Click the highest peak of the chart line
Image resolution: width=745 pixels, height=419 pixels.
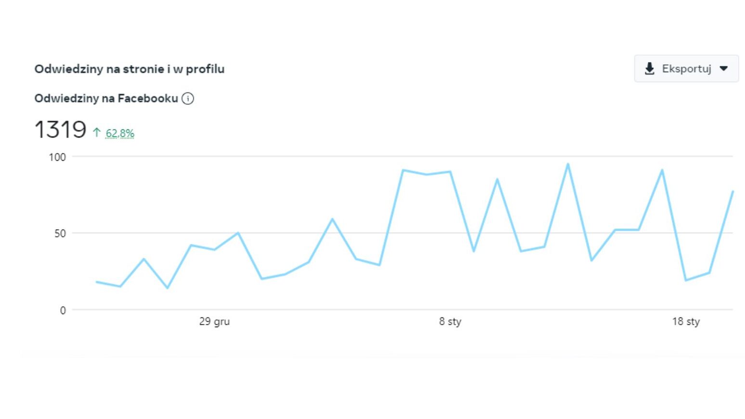tap(568, 164)
